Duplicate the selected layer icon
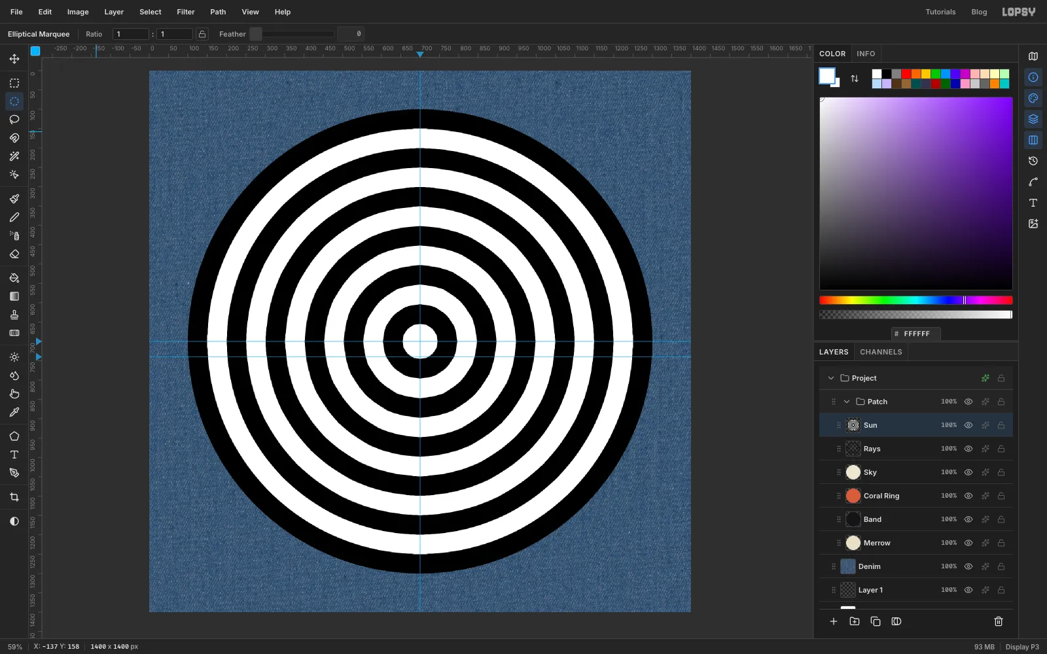This screenshot has width=1047, height=654. [x=876, y=621]
